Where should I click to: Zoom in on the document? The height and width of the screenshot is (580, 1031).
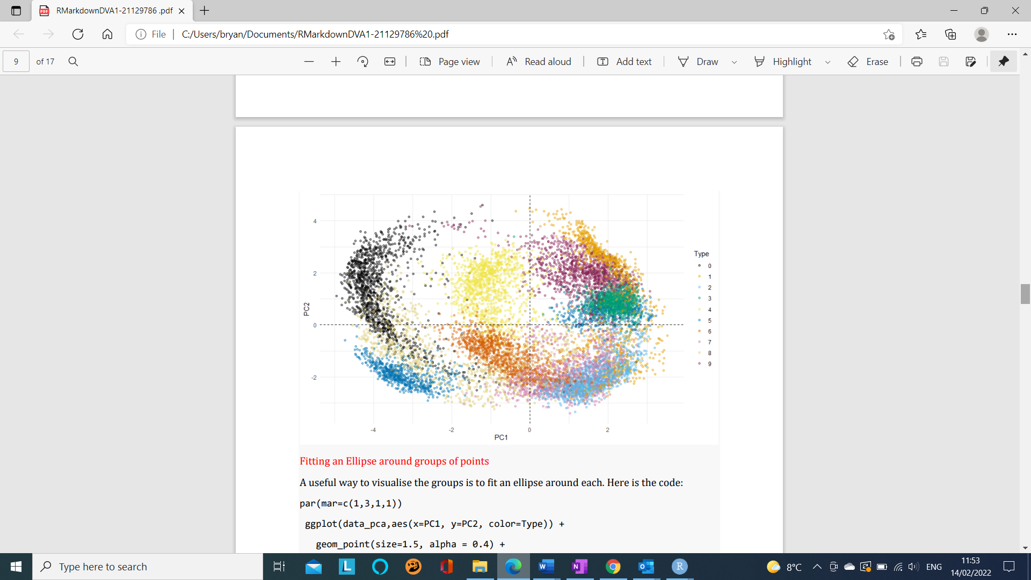[x=336, y=61]
